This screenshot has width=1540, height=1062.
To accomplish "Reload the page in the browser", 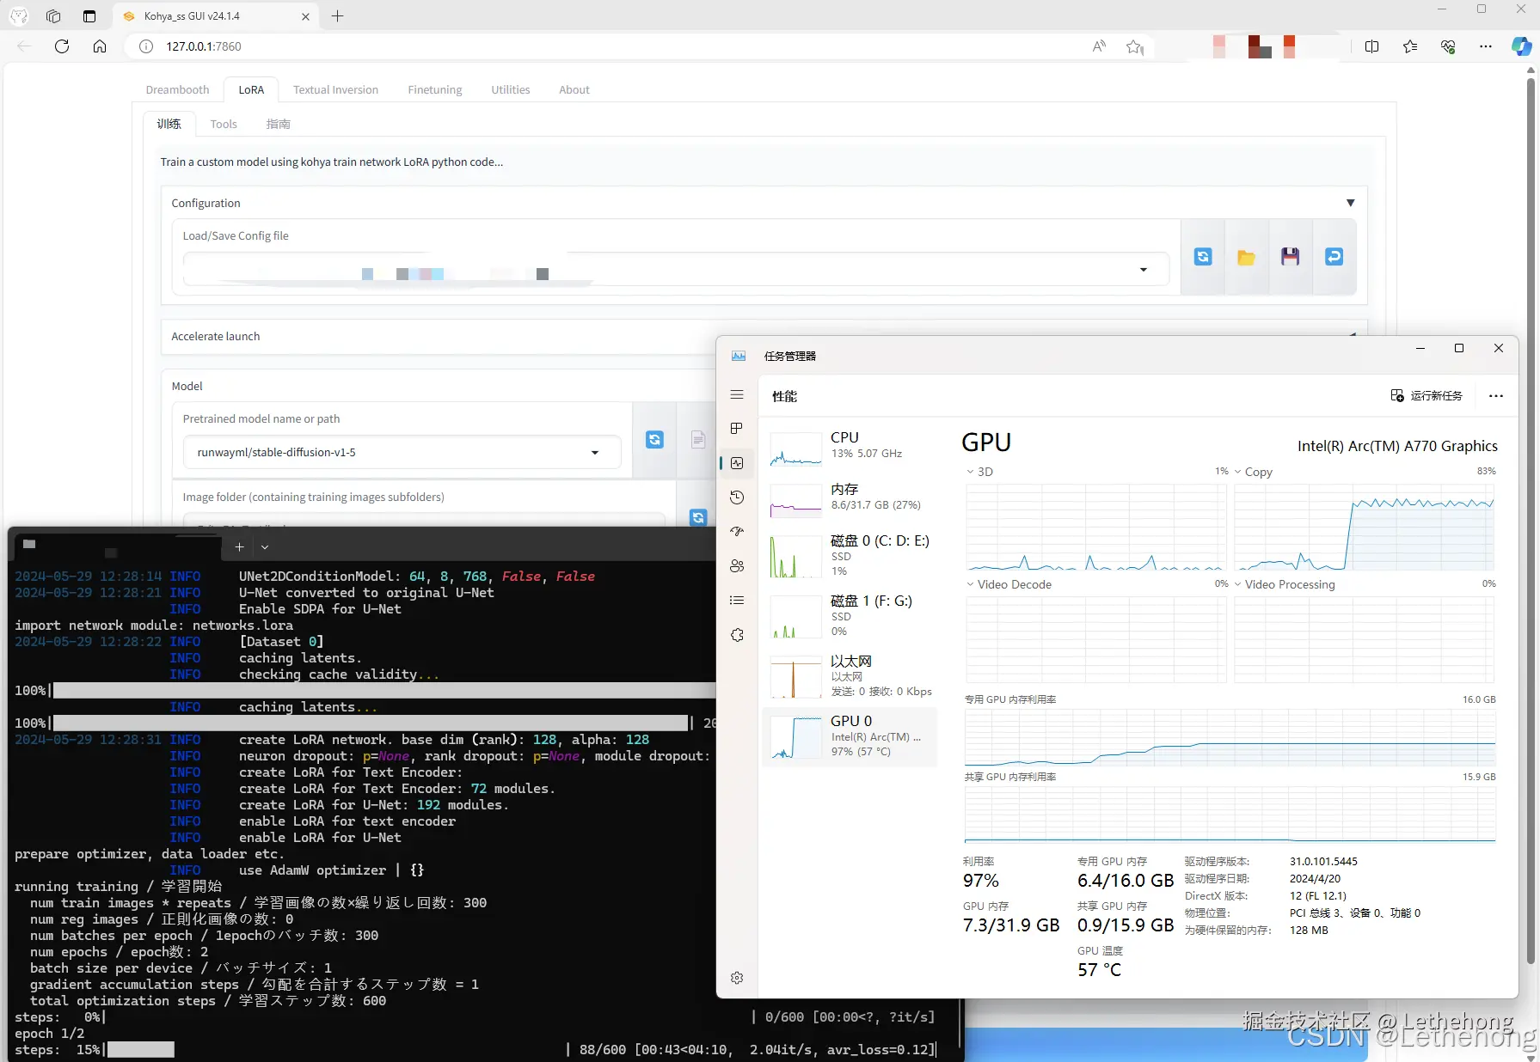I will 62,46.
